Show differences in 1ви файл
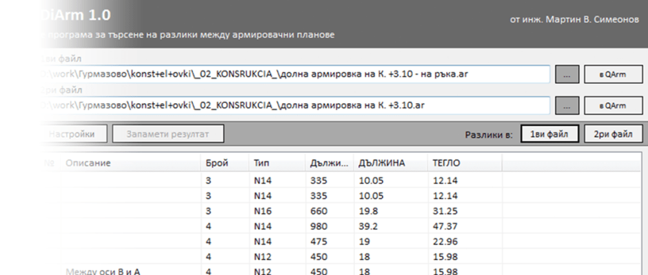648x275 pixels. (549, 134)
